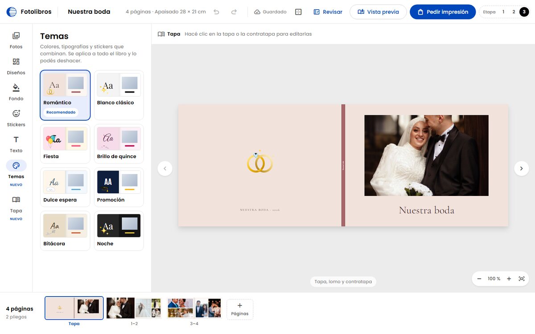Click Revisar to review the book
The image size is (535, 334).
(328, 12)
